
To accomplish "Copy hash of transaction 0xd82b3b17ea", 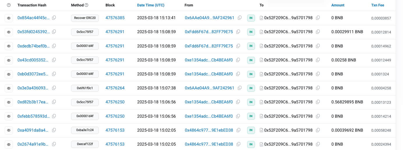I will pos(54,102).
